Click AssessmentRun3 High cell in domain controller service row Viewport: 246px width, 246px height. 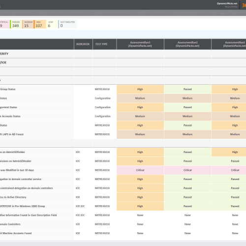pos(140,179)
